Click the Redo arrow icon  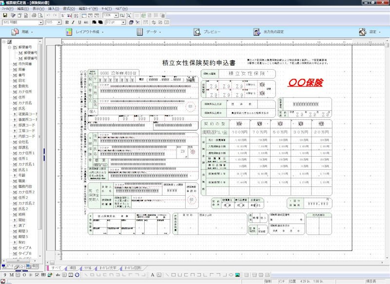[55, 16]
